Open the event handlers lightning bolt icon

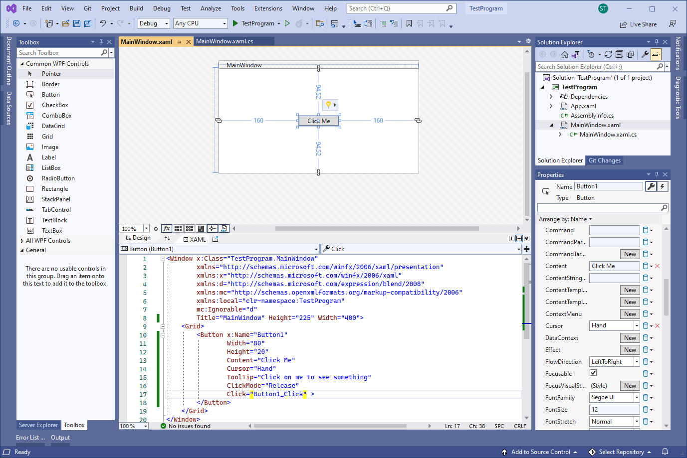[x=663, y=186]
